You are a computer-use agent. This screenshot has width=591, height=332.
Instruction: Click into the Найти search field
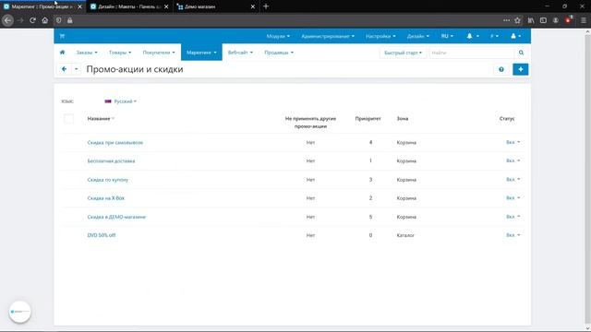[x=472, y=53]
